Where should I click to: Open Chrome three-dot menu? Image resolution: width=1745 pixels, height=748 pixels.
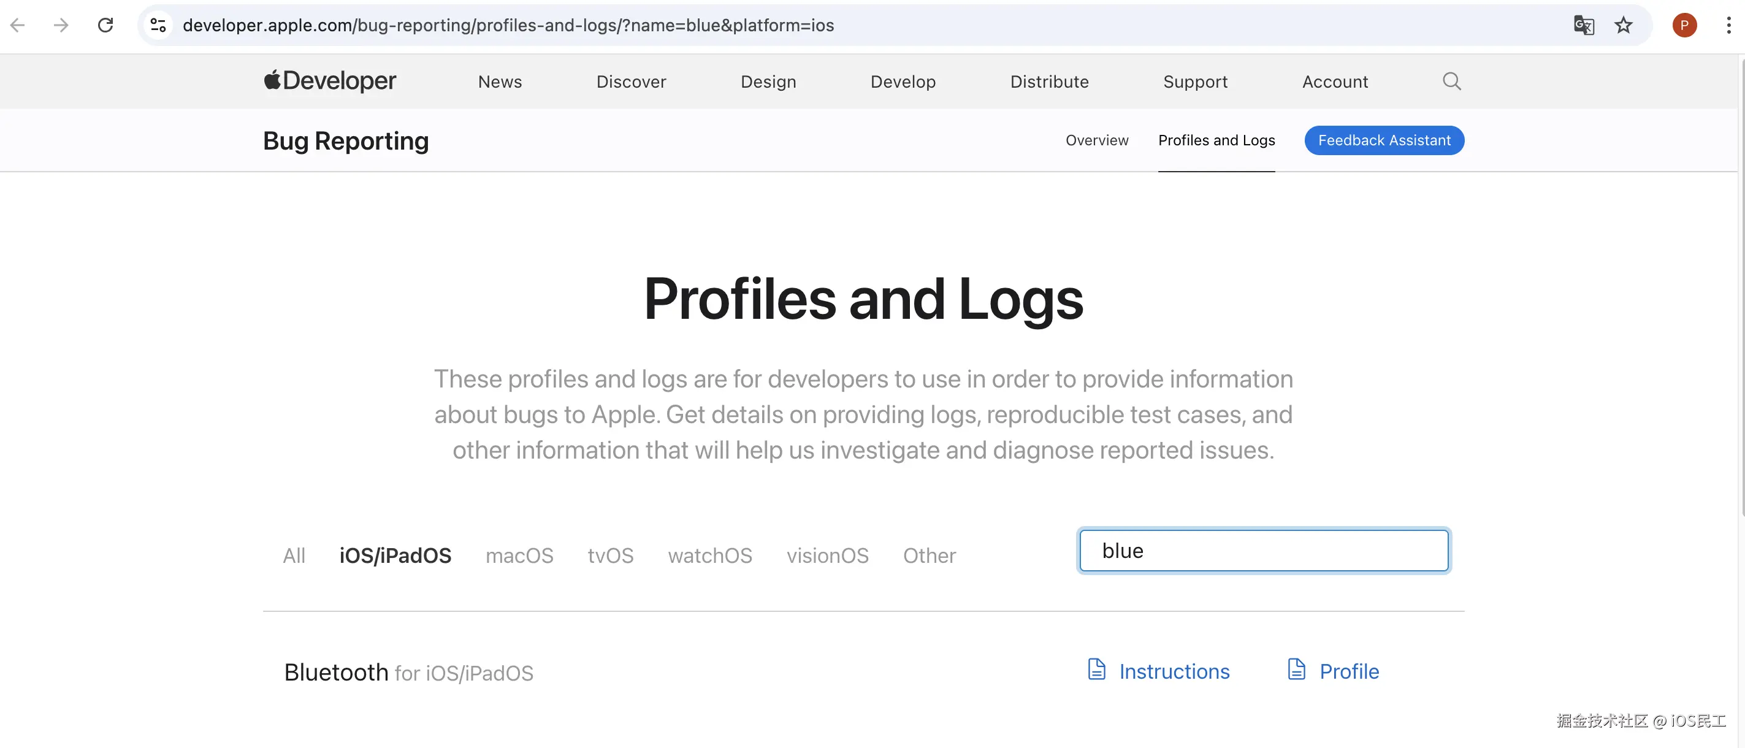click(x=1728, y=25)
